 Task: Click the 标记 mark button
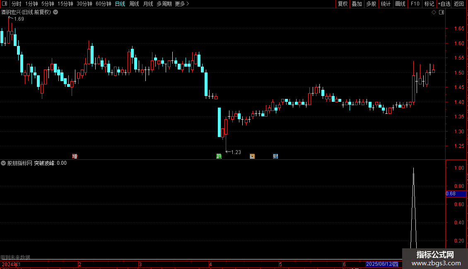coord(429,4)
